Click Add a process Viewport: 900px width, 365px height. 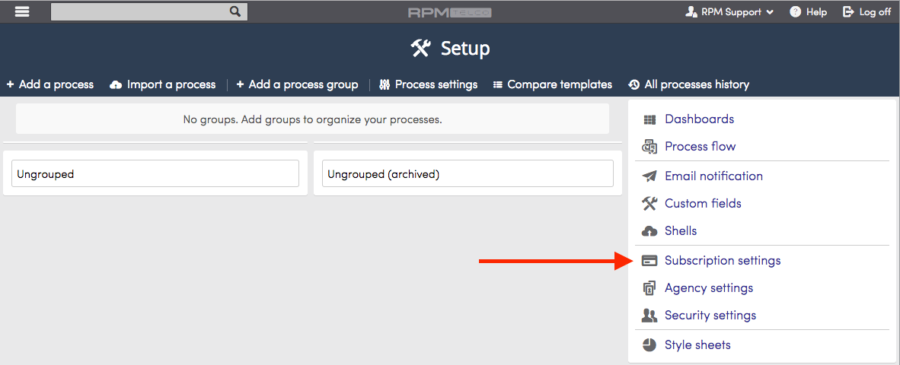50,85
